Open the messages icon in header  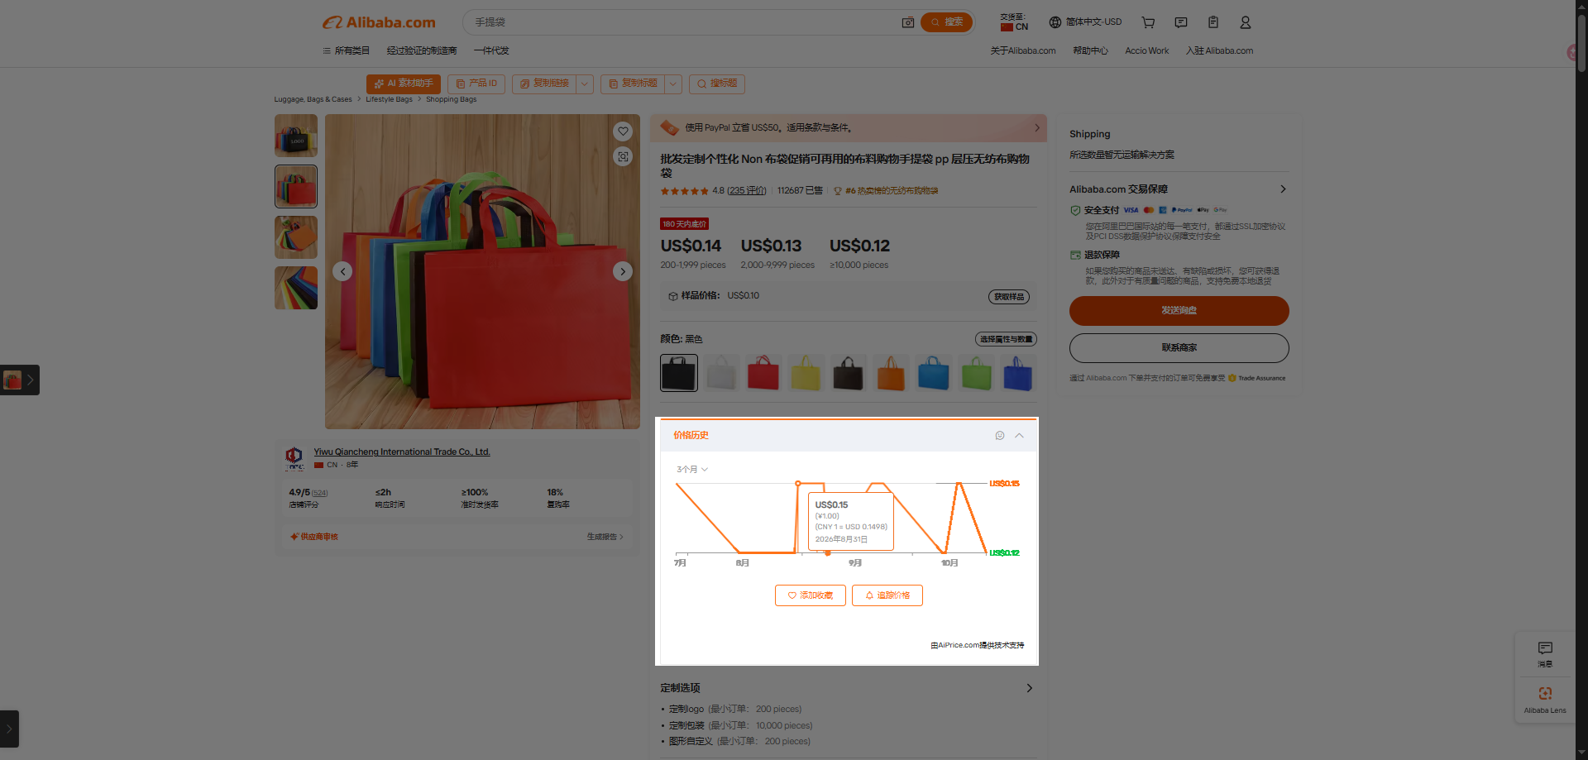pyautogui.click(x=1181, y=22)
